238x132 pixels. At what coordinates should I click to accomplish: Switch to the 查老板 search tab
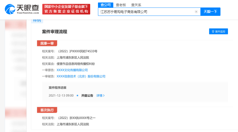pos(121,5)
